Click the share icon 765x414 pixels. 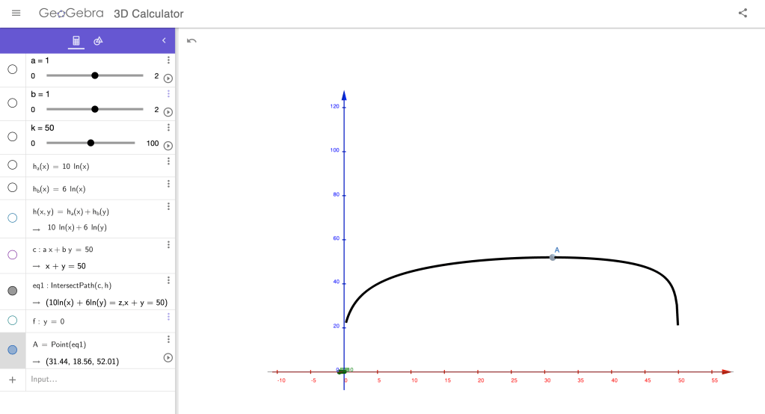click(743, 13)
